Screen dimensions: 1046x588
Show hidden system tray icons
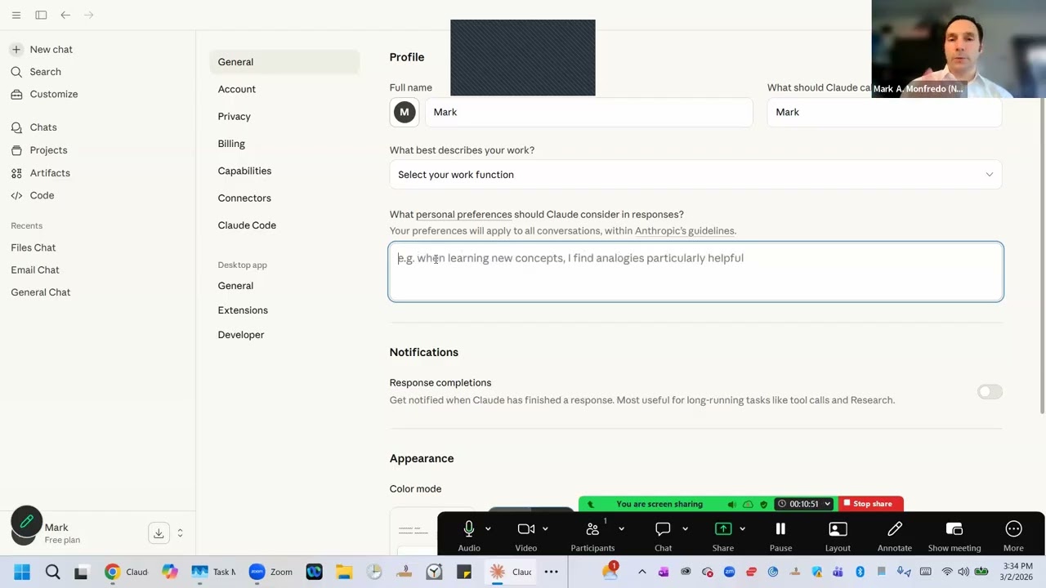coord(641,572)
